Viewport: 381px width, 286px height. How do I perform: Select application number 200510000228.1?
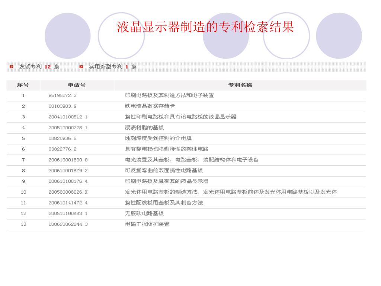(68, 128)
